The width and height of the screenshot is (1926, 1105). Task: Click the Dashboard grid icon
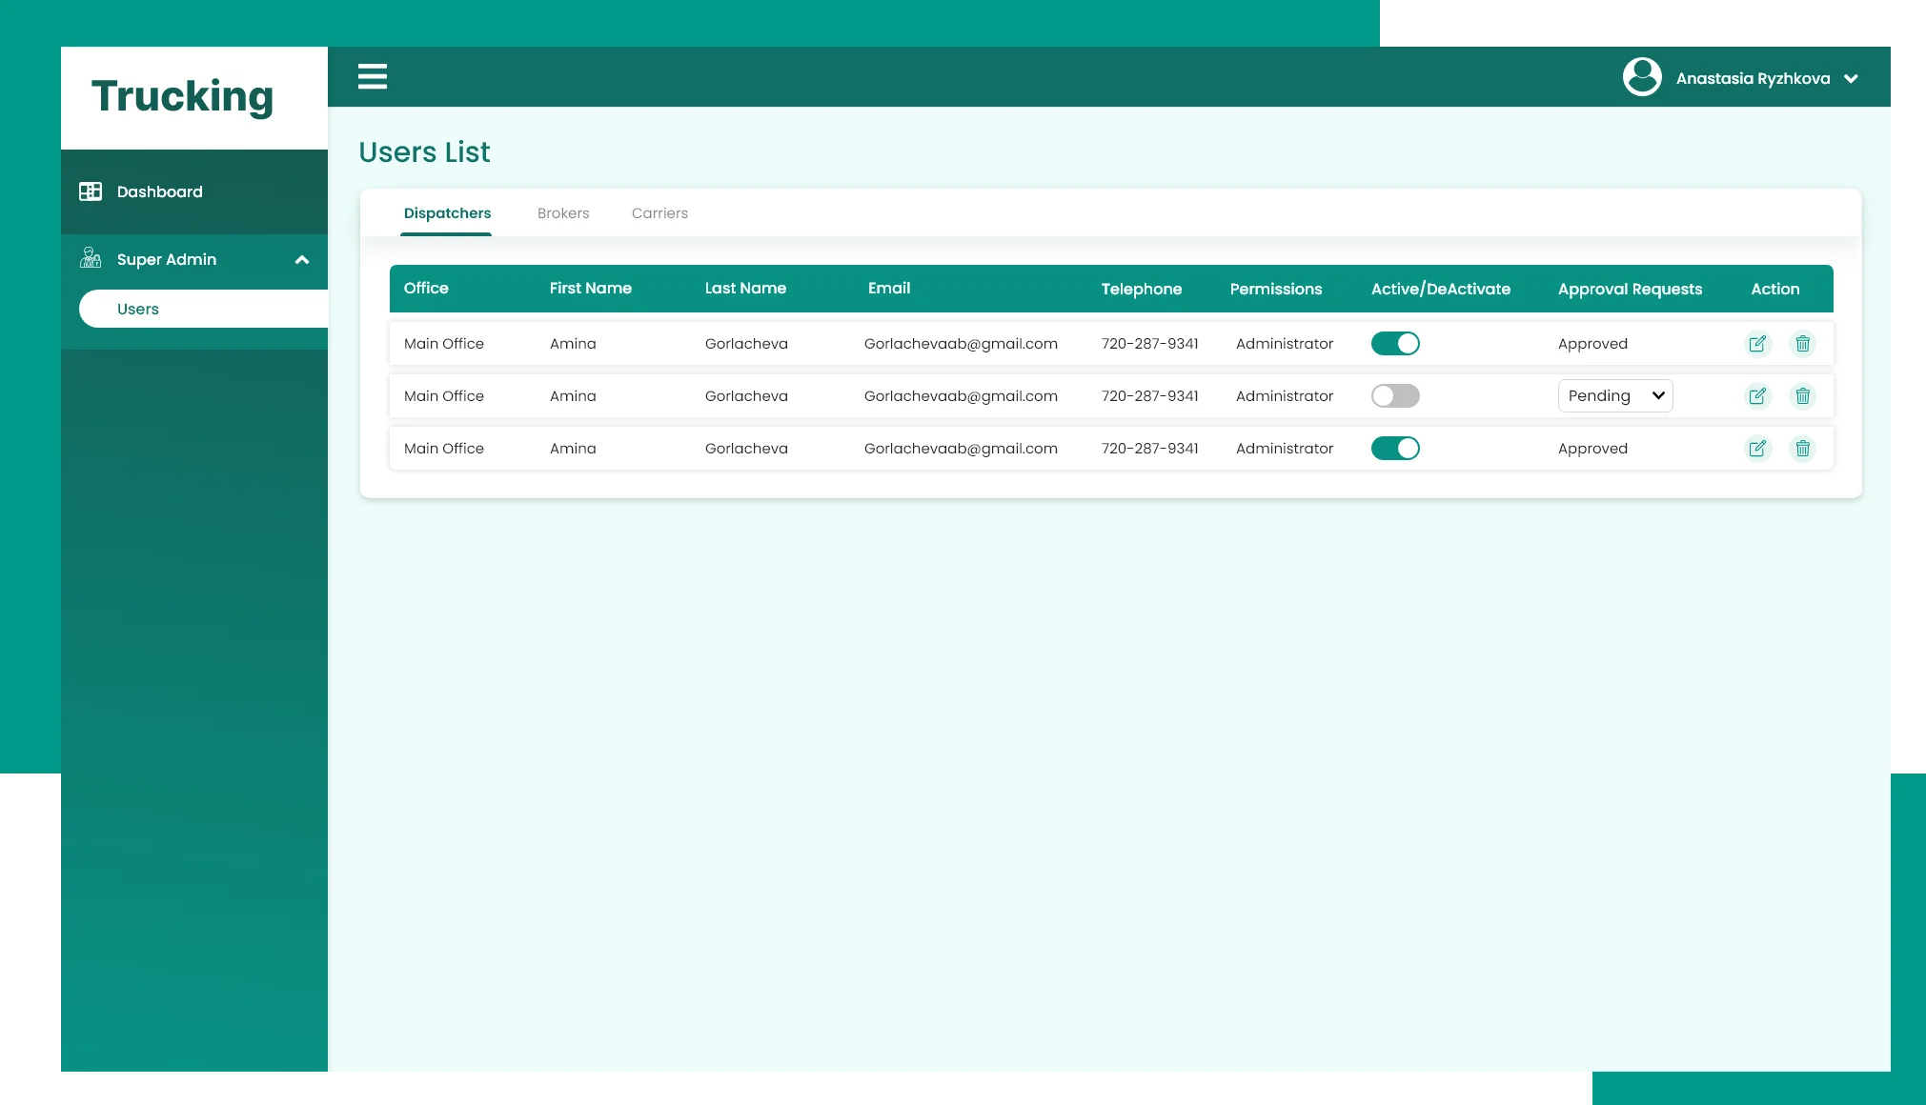pyautogui.click(x=91, y=191)
